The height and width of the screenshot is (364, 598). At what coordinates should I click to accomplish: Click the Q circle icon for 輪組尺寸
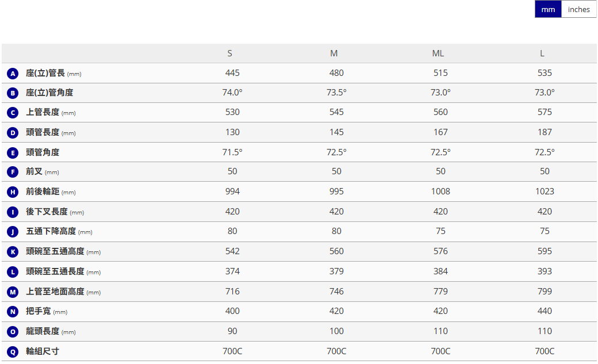13,351
